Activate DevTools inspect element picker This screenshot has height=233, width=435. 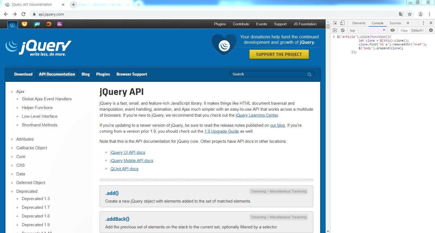(335, 23)
